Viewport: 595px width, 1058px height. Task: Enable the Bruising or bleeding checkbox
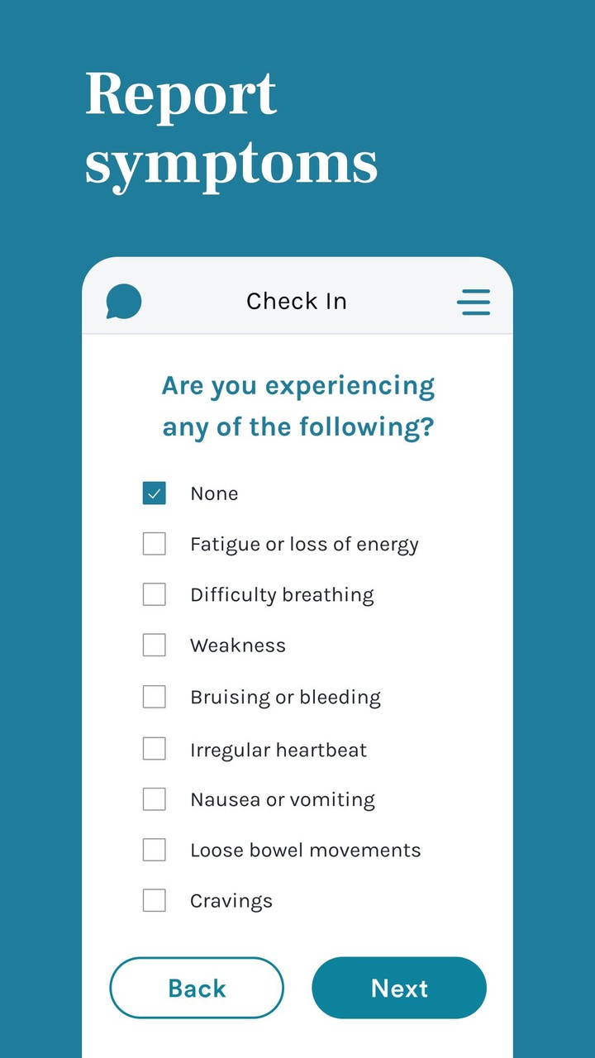click(155, 697)
